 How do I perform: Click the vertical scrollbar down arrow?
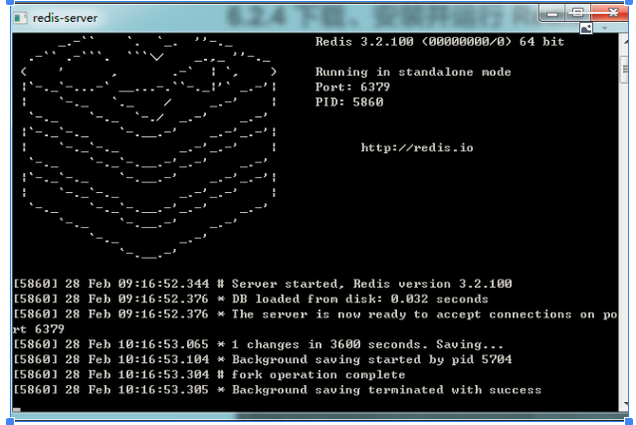625,404
